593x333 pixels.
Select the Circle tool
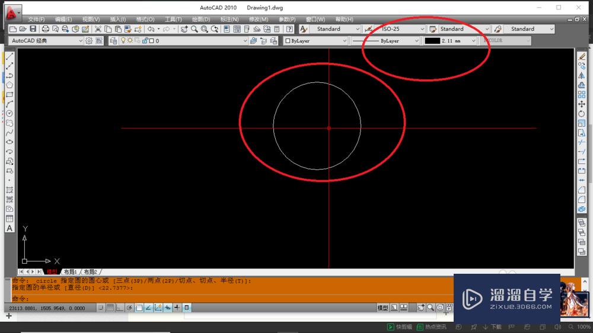[x=9, y=113]
